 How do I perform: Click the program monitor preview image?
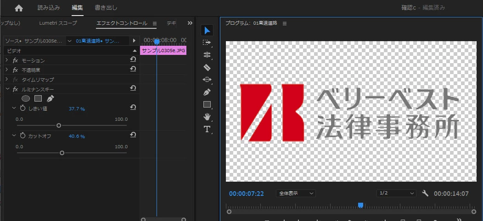click(x=351, y=111)
